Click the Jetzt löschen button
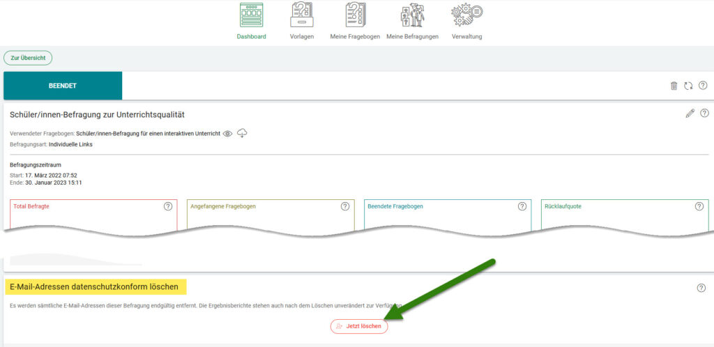The width and height of the screenshot is (714, 347). tap(359, 327)
